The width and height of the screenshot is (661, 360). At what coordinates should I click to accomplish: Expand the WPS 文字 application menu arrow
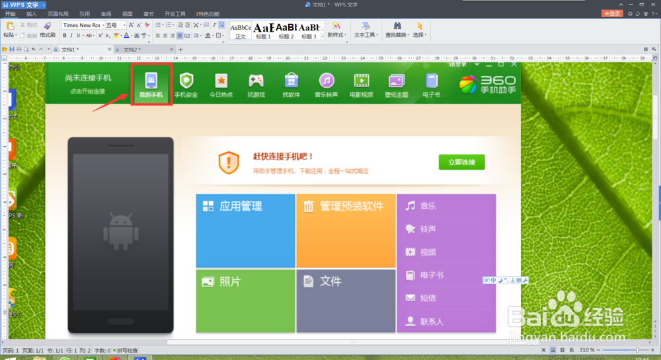point(44,5)
